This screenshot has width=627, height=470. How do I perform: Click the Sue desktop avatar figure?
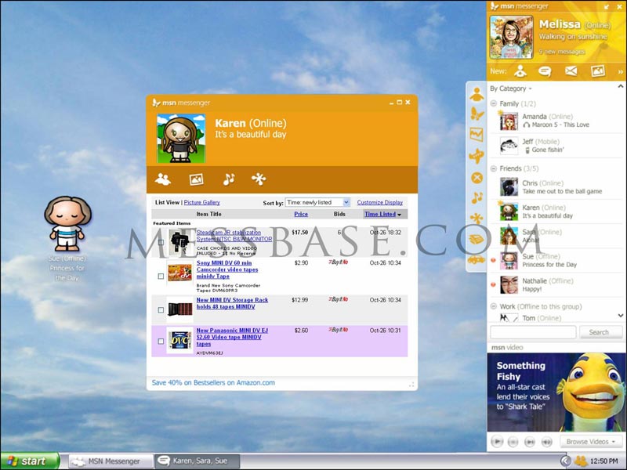[67, 223]
